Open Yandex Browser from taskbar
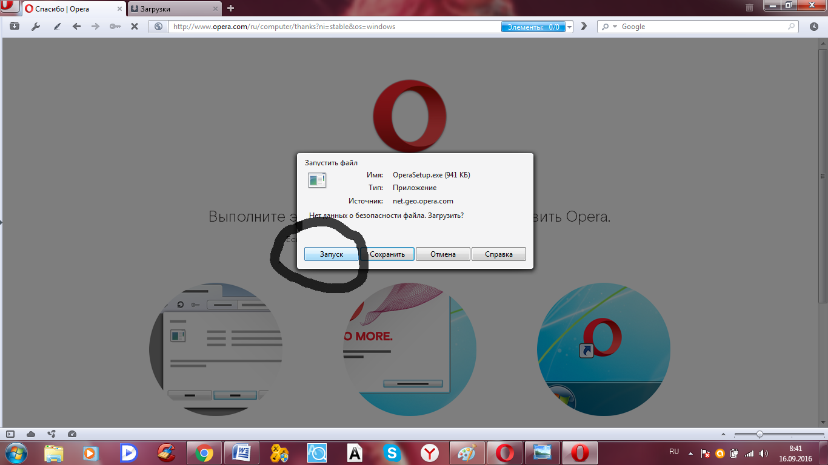 430,452
